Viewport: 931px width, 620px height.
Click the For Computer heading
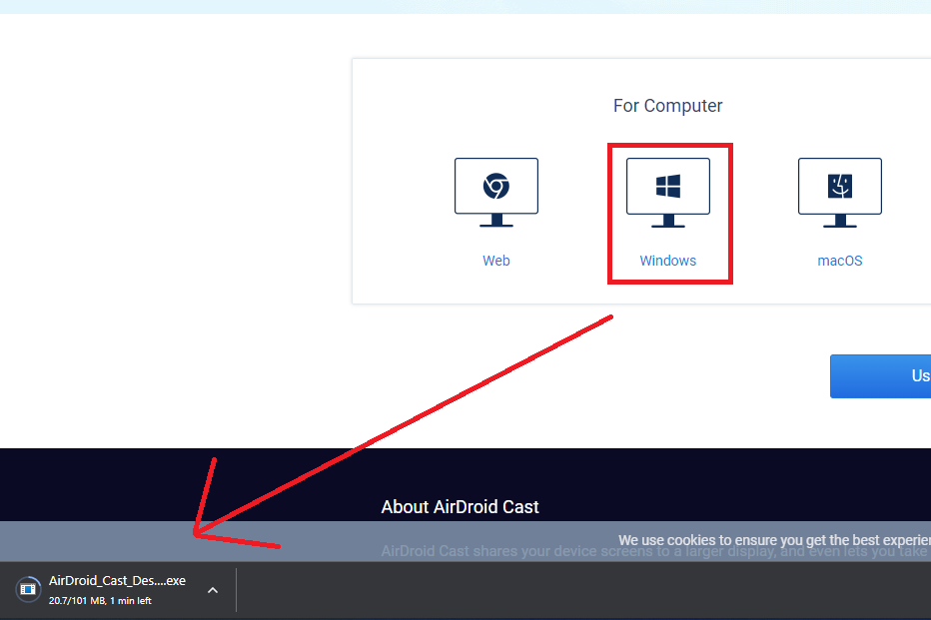click(x=667, y=106)
